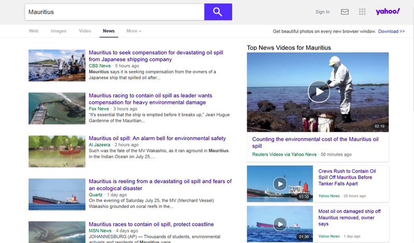
Task: Click the Al Jazeera source label
Action: pos(99,145)
